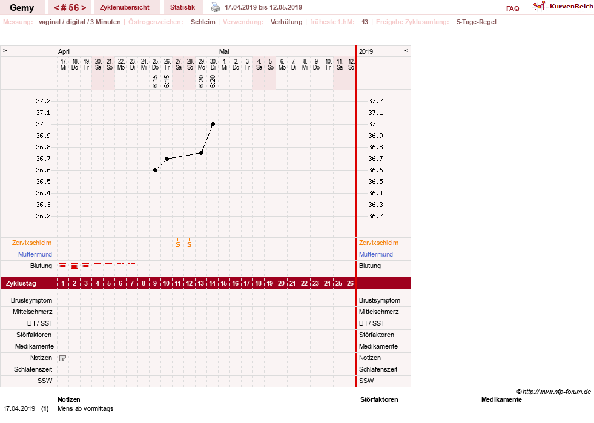Viewport: 594px width, 423px height.
Task: Click heavy bleeding marker on cycle day 2
Action: coord(74,266)
